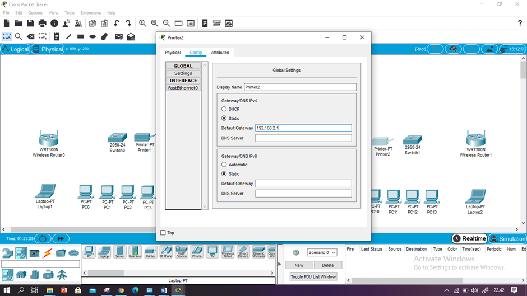Select the Inspect magnifier tool
Screen dimensions: 527x296
pyautogui.click(x=19, y=36)
